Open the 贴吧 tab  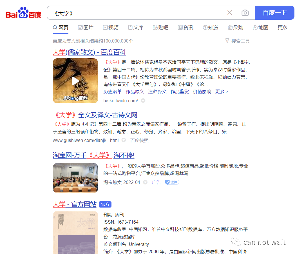coord(160,28)
